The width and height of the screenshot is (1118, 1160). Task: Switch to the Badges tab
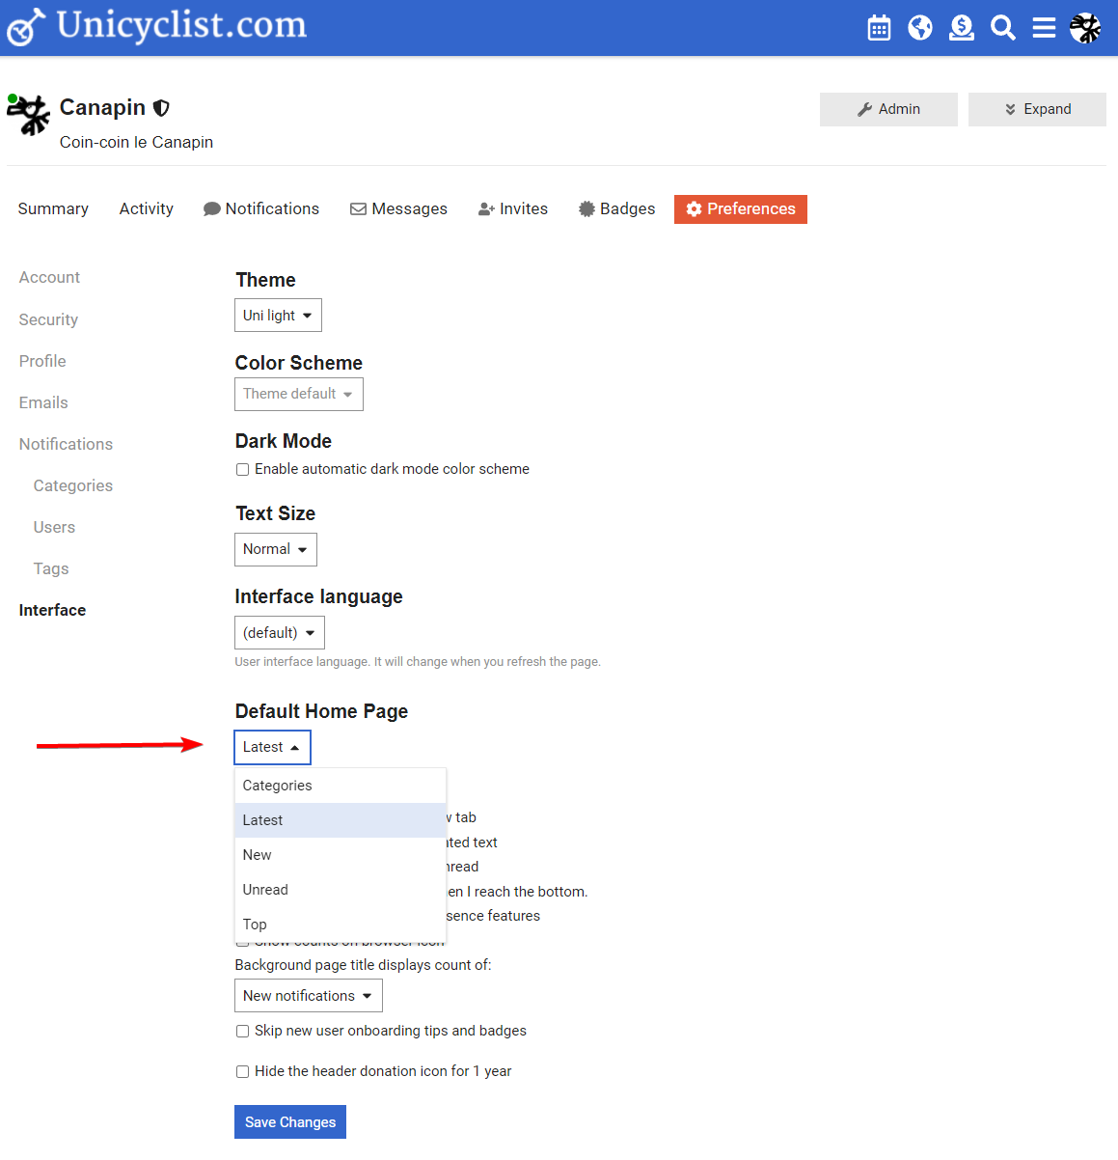tap(616, 209)
